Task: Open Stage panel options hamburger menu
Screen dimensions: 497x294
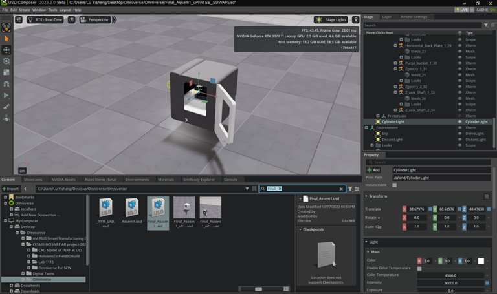Action: click(493, 25)
